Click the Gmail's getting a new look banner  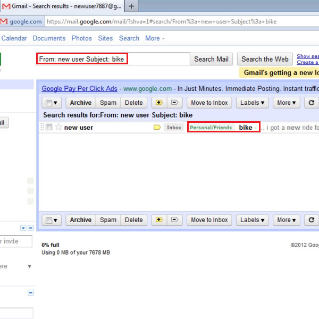pos(279,73)
